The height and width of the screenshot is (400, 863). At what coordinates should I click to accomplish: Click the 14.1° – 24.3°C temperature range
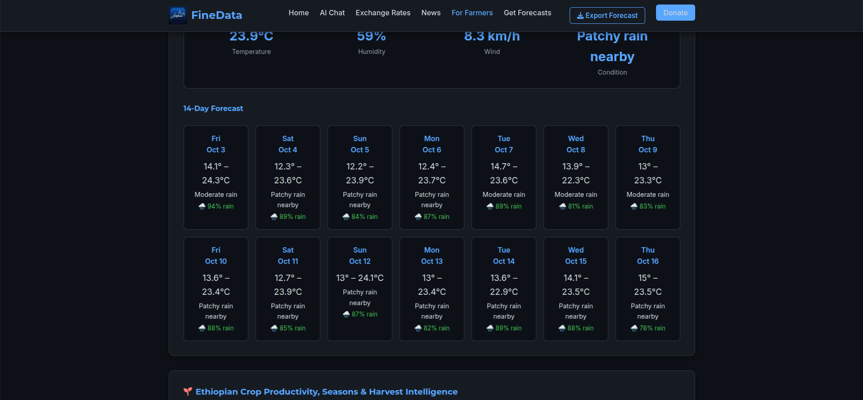(216, 173)
